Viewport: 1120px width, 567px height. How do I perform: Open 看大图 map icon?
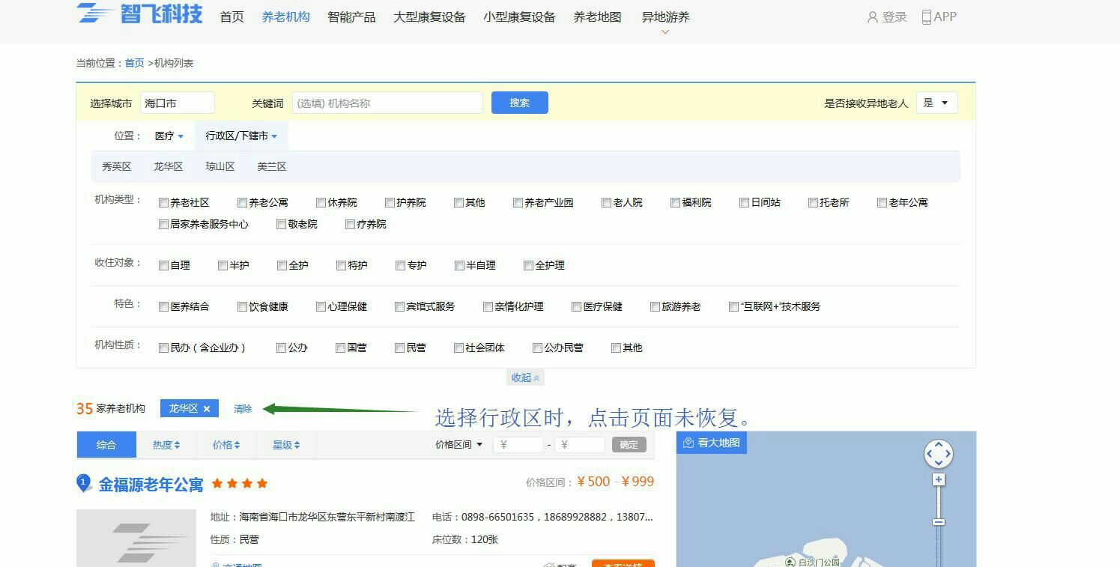(688, 443)
